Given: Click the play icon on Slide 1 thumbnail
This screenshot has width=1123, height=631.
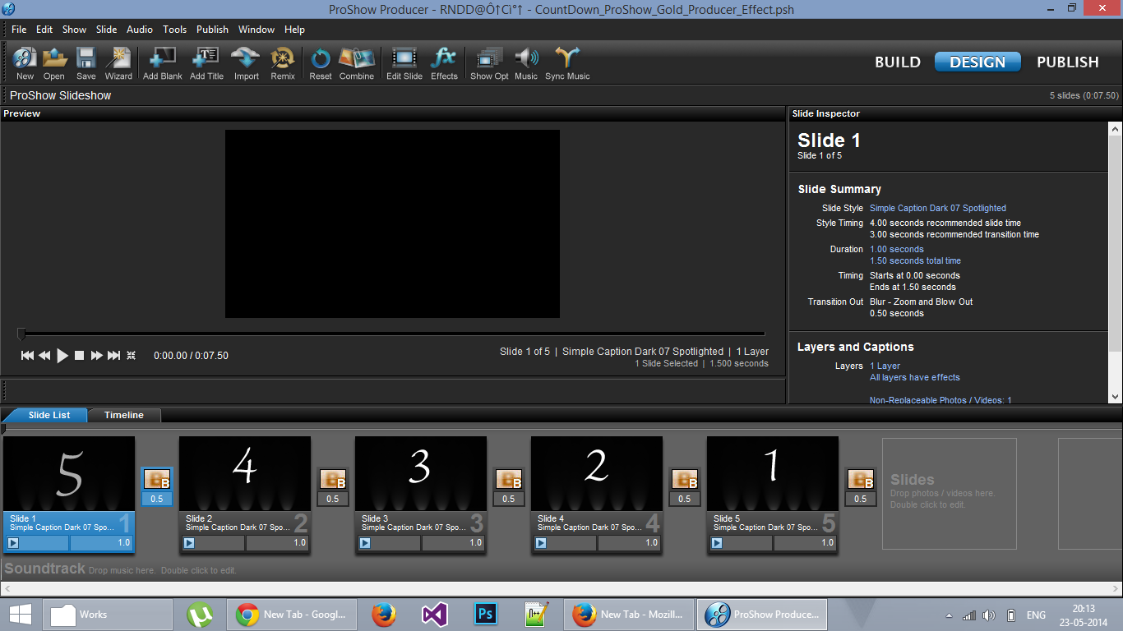Looking at the screenshot, I should coord(13,543).
